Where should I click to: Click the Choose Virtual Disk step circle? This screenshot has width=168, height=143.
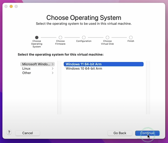(108, 37)
